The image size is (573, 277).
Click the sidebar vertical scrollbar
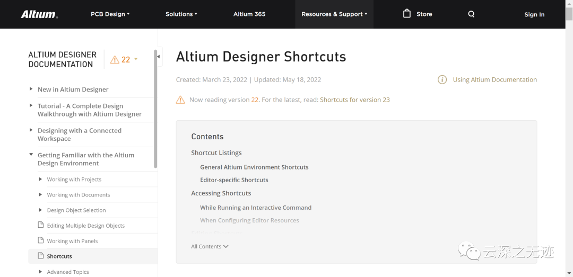155,109
